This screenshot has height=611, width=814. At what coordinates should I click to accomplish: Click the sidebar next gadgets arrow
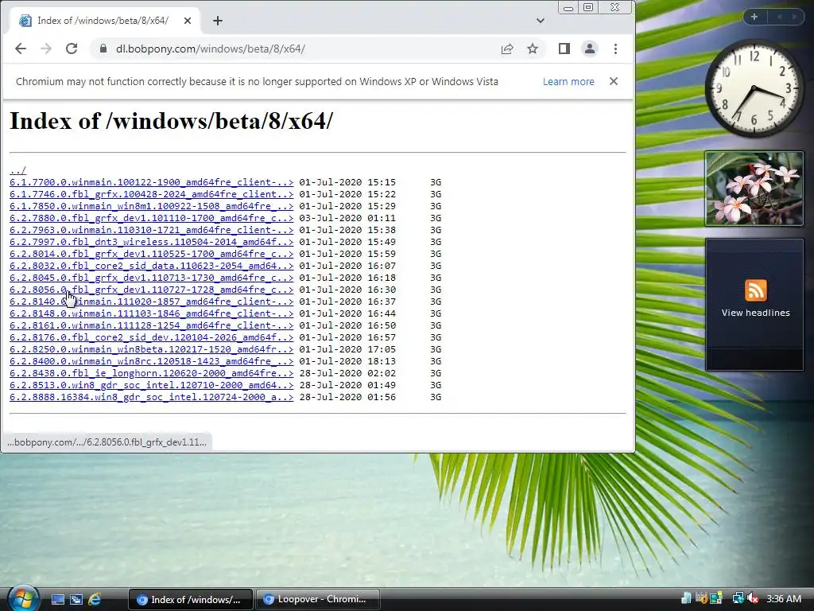[x=794, y=17]
